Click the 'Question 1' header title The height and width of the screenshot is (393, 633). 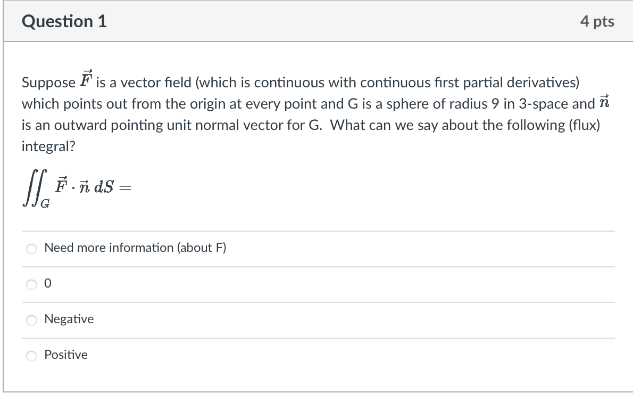(64, 21)
